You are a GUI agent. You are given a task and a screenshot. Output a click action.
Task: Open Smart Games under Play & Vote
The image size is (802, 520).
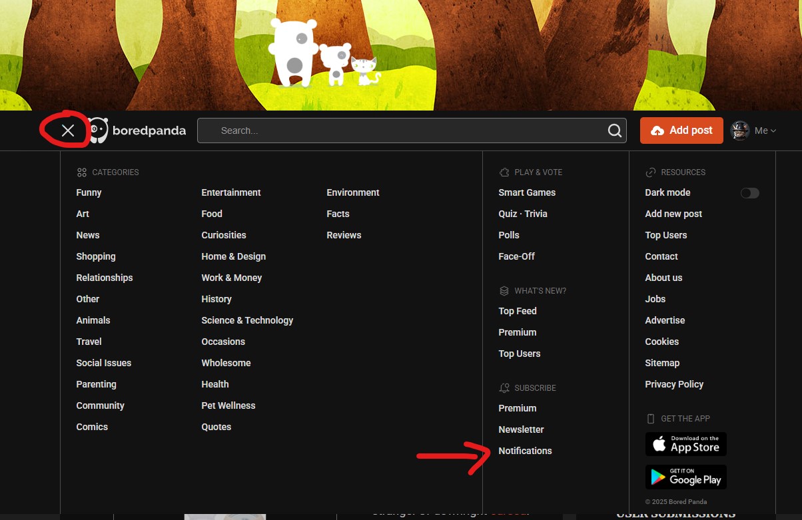coord(526,192)
